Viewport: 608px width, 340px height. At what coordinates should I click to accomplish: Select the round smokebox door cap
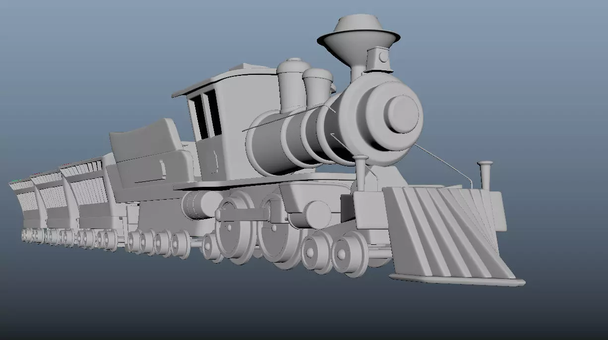pyautogui.click(x=402, y=114)
